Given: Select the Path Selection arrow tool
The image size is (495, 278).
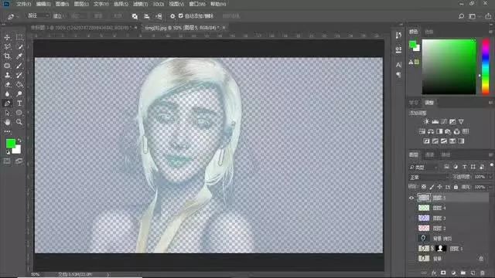Looking at the screenshot, I should (x=7, y=113).
